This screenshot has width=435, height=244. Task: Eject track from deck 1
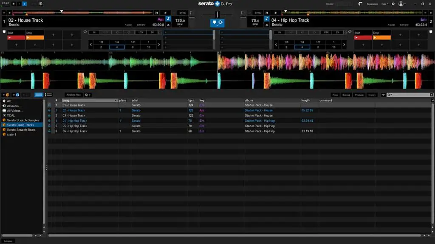pyautogui.click(x=168, y=25)
